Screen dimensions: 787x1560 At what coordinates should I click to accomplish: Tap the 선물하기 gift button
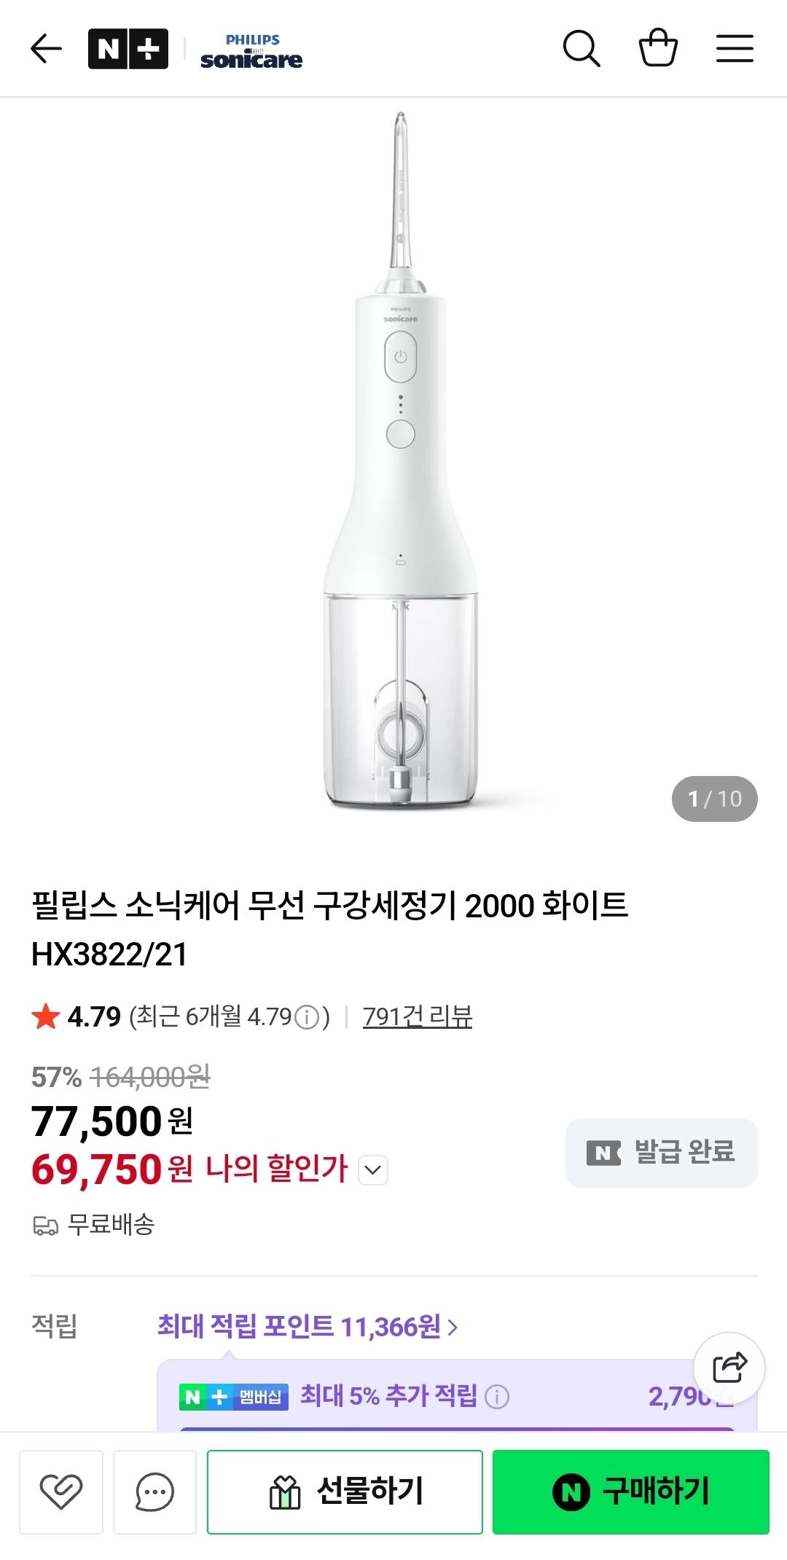click(x=345, y=1492)
